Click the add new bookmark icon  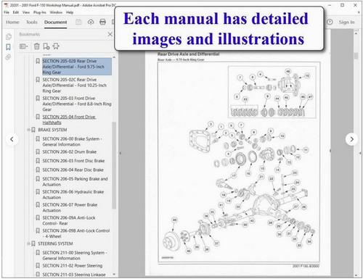(46, 46)
